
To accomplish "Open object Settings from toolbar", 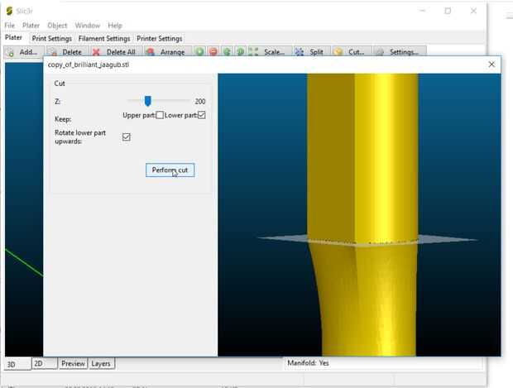I will [x=400, y=52].
